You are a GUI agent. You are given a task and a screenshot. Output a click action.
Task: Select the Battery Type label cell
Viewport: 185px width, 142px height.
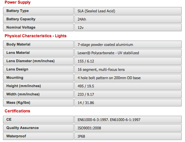[38, 11]
